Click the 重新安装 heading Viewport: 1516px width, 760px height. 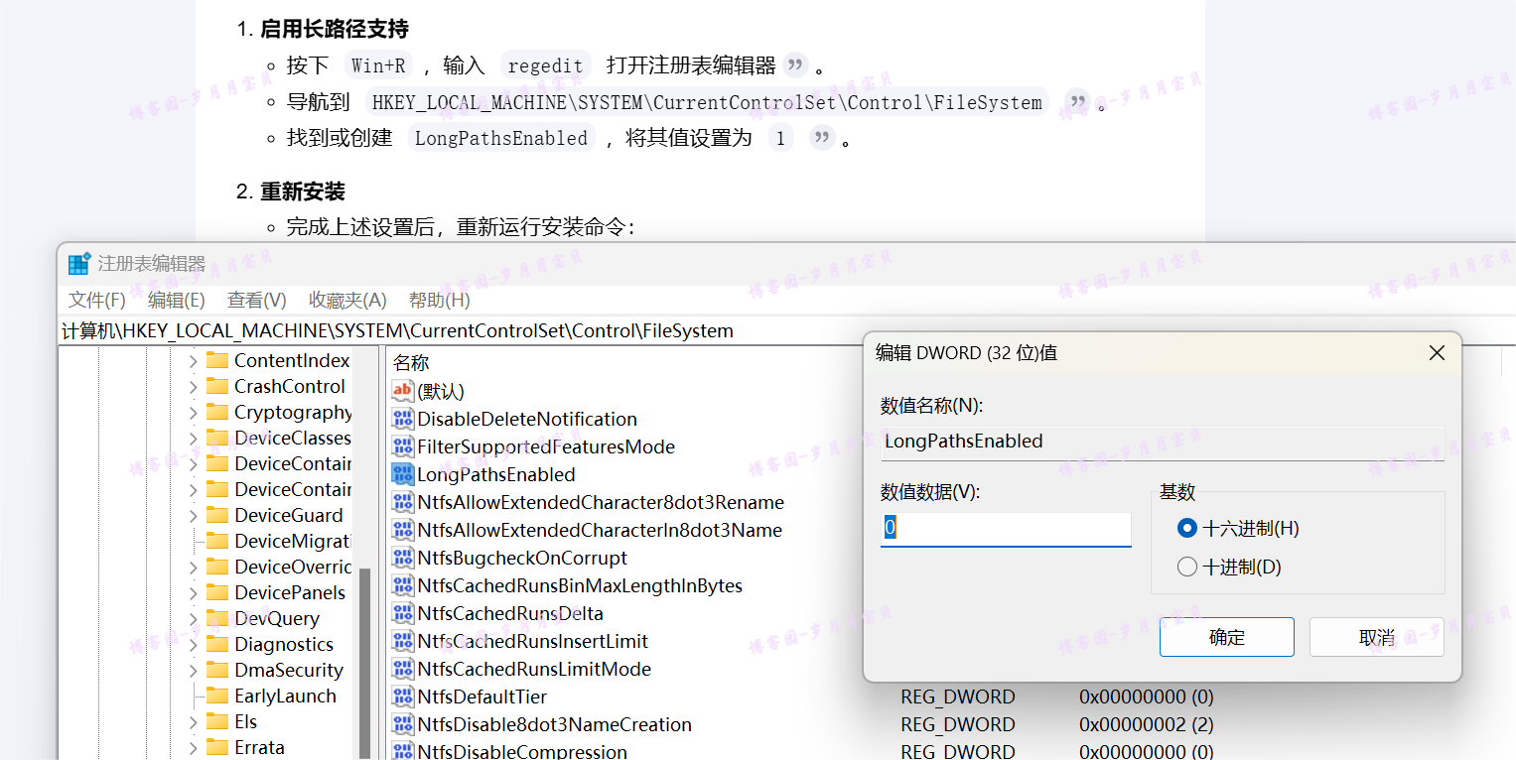click(303, 191)
